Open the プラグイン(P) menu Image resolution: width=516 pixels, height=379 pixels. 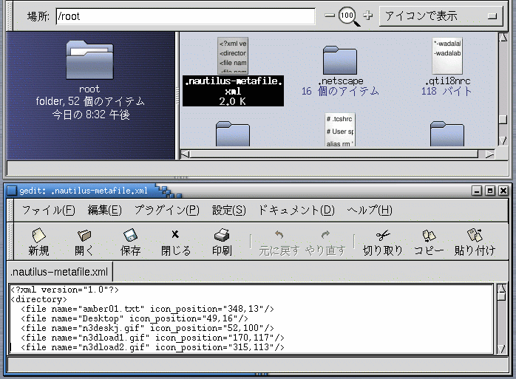point(166,210)
